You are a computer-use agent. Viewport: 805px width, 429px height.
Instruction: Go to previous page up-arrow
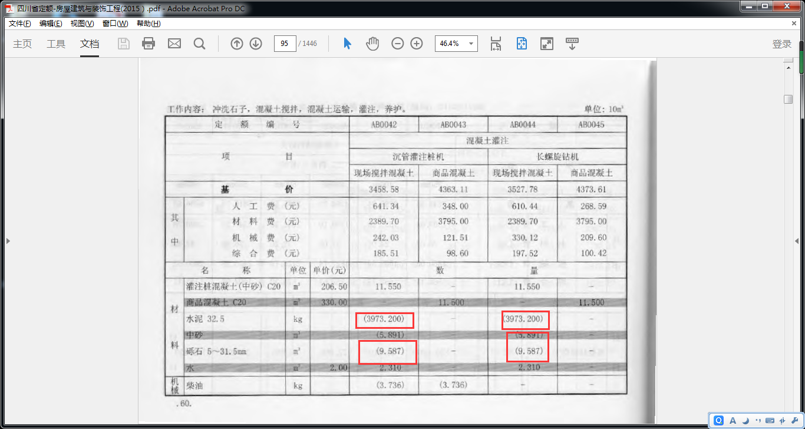coord(237,44)
